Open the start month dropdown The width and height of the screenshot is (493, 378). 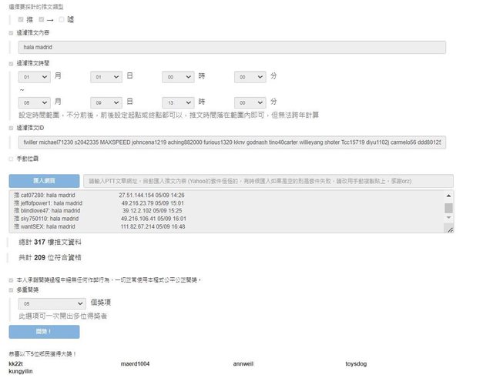35,77
